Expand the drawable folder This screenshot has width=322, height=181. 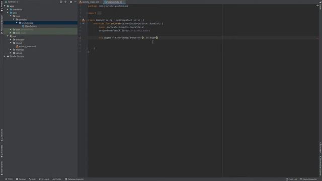[x=11, y=39]
